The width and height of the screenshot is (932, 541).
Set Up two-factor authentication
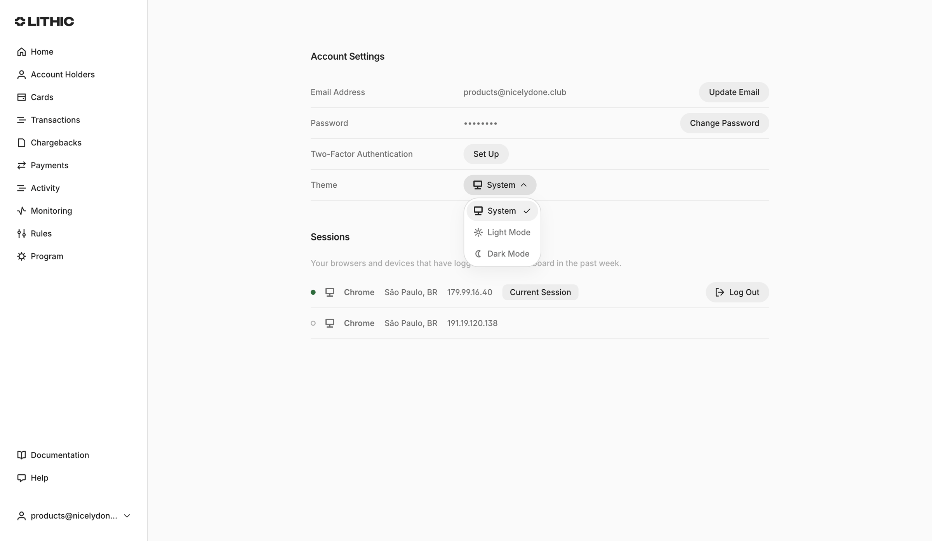[486, 154]
